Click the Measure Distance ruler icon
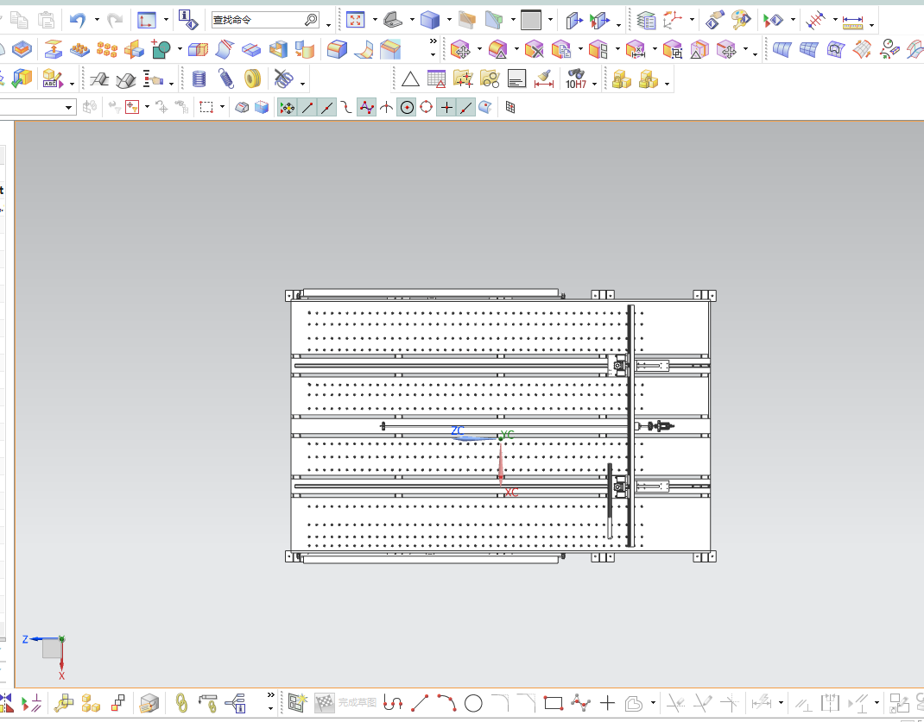This screenshot has width=924, height=722. coord(852,23)
